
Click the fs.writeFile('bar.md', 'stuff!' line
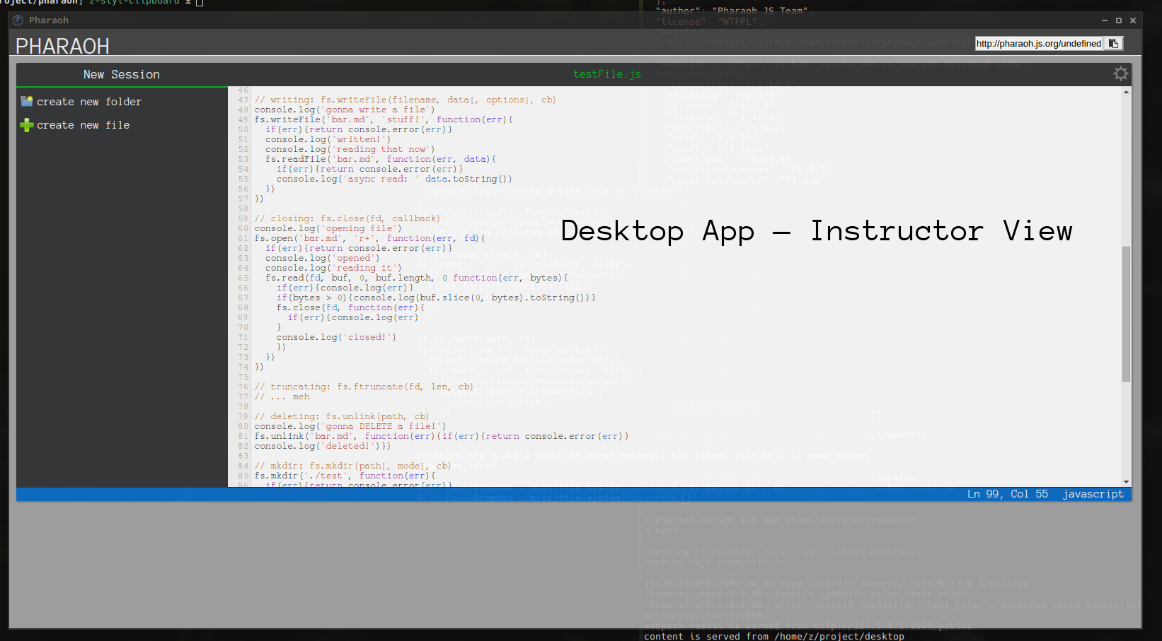coord(384,119)
